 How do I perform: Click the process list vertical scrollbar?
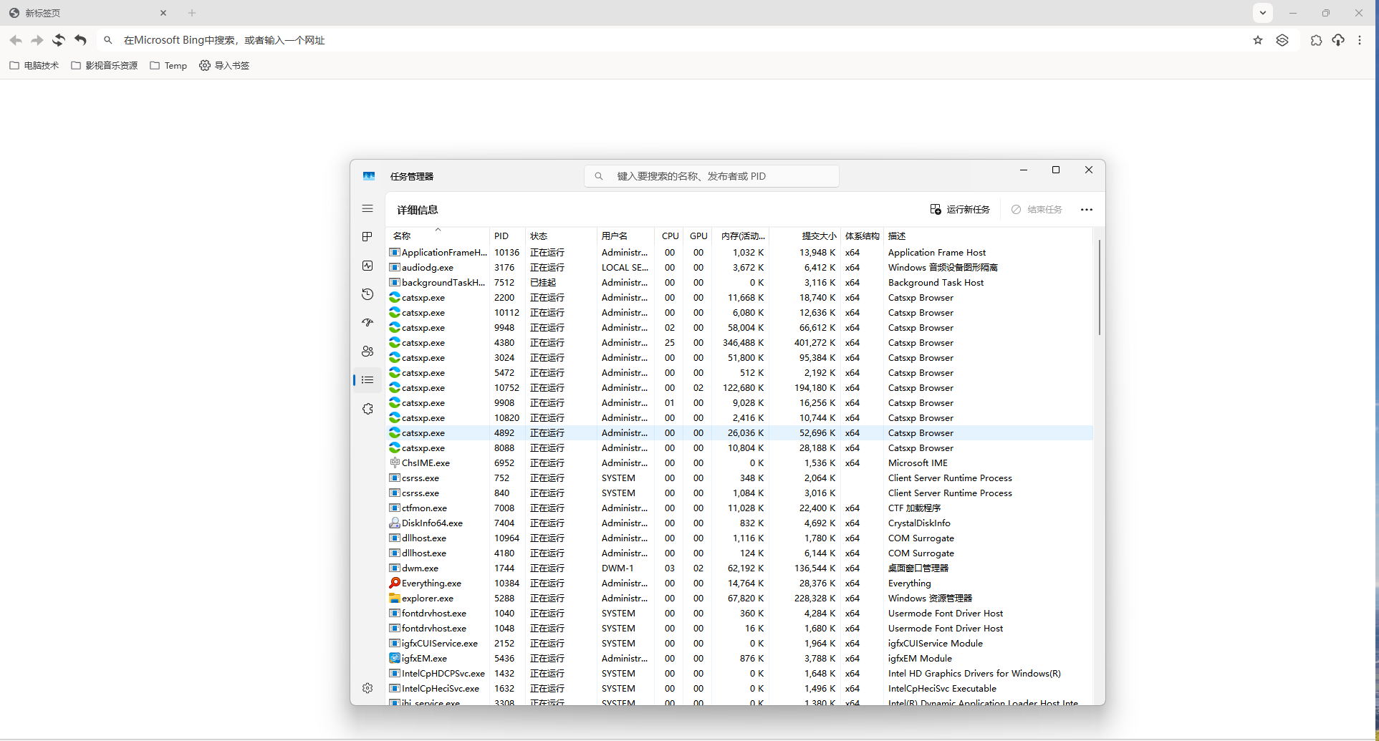(x=1099, y=287)
